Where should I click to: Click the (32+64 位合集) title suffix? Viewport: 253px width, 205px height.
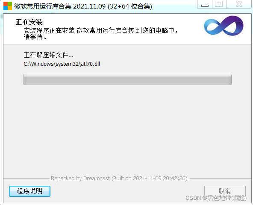click(x=130, y=6)
